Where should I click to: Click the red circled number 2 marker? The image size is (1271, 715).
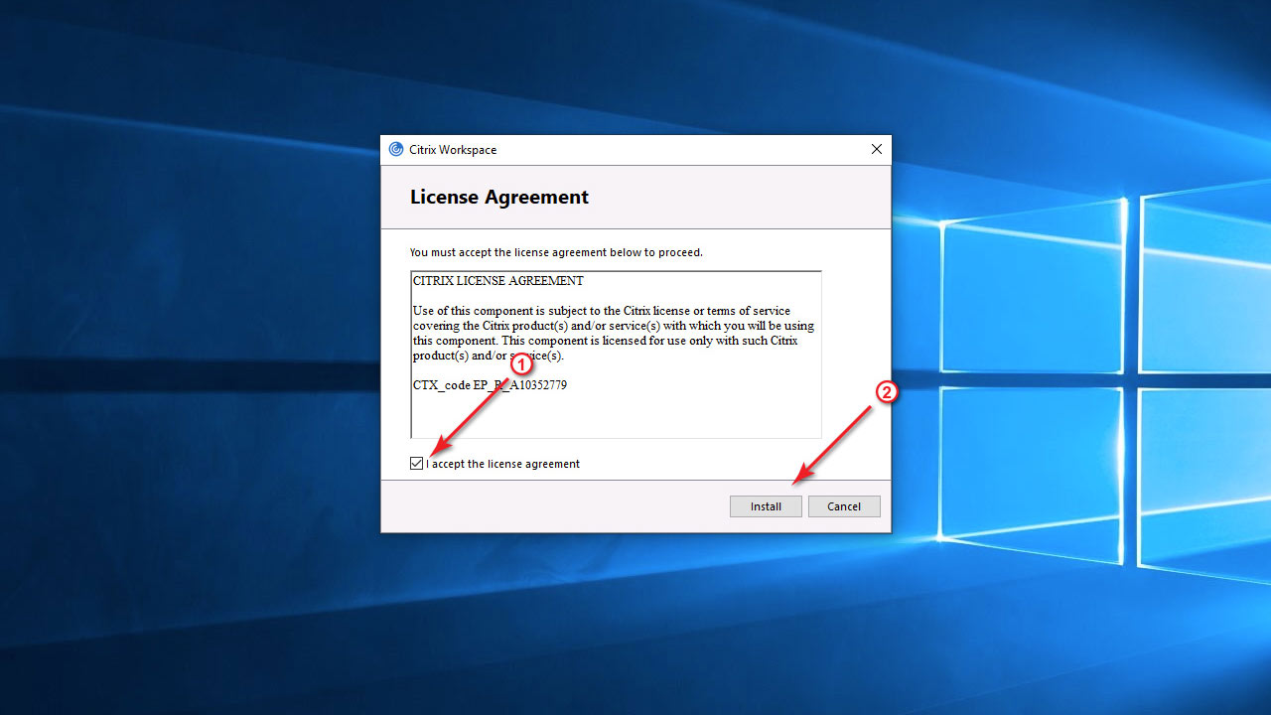[886, 392]
